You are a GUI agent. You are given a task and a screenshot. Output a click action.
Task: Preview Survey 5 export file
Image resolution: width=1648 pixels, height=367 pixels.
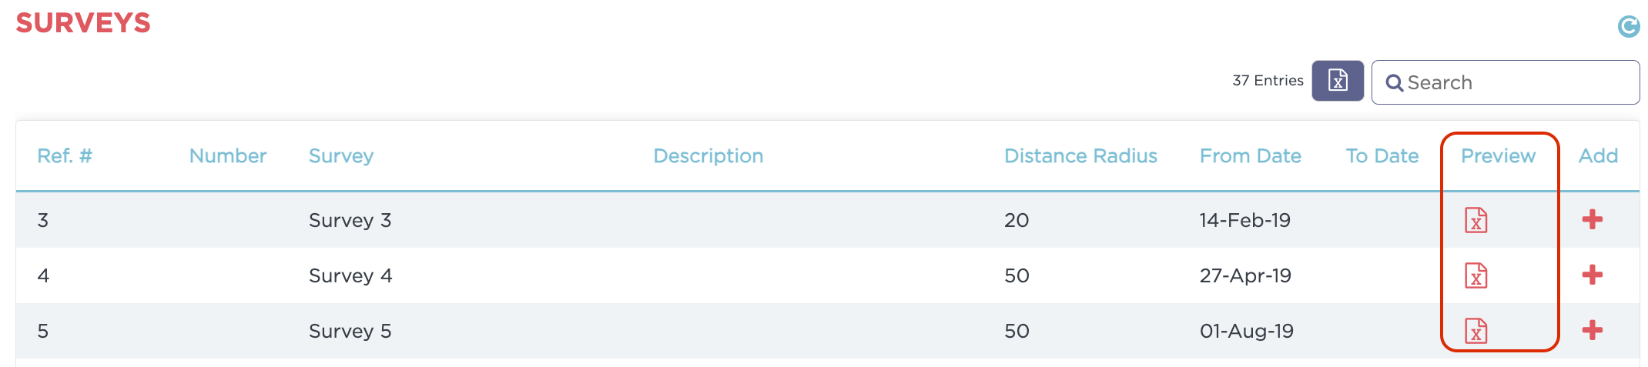[1475, 331]
